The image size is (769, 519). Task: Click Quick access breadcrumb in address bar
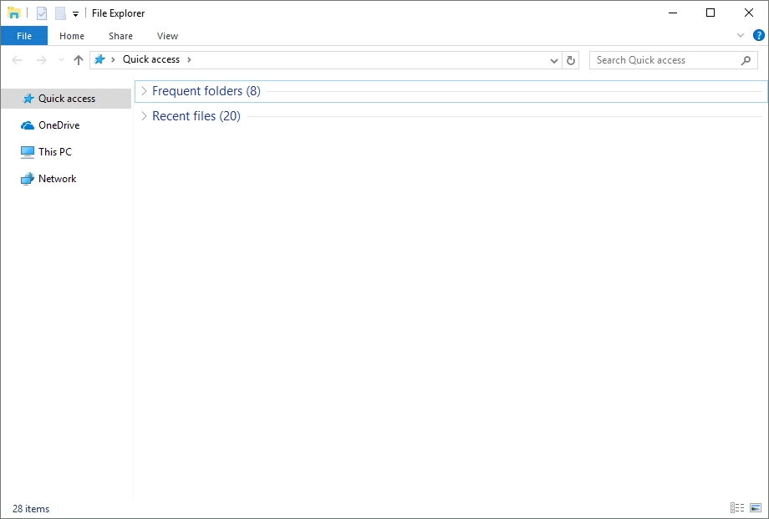(151, 59)
